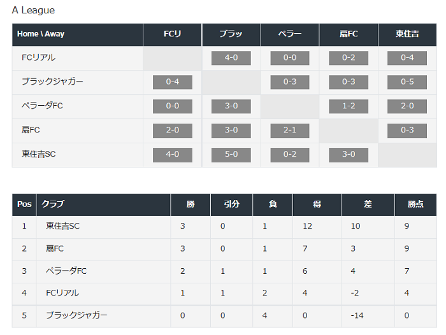Open the 0-4 result for FCリアル vs 東住吉
The image size is (446, 335).
click(x=406, y=58)
